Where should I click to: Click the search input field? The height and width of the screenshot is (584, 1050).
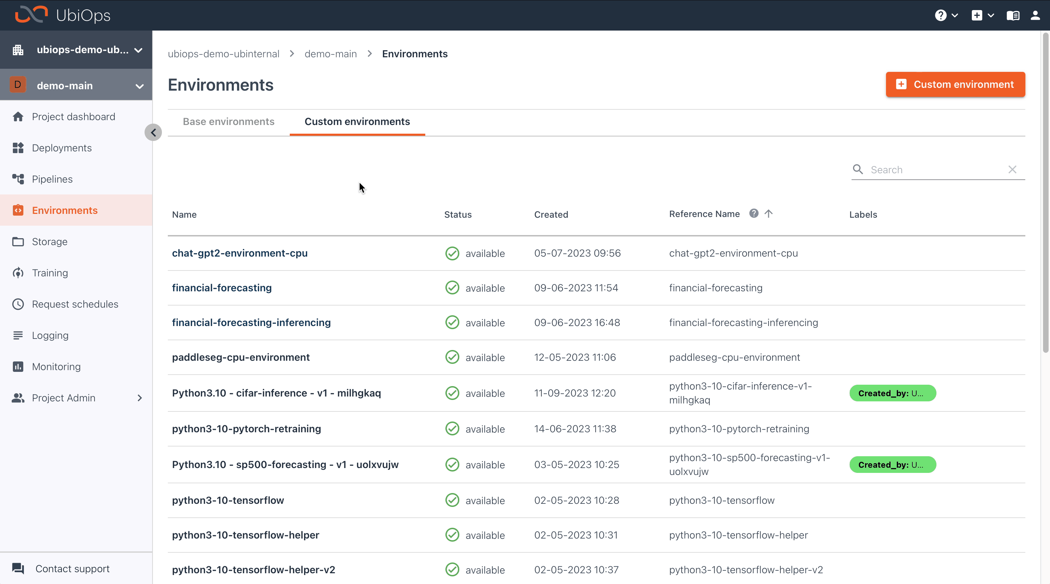click(x=936, y=169)
